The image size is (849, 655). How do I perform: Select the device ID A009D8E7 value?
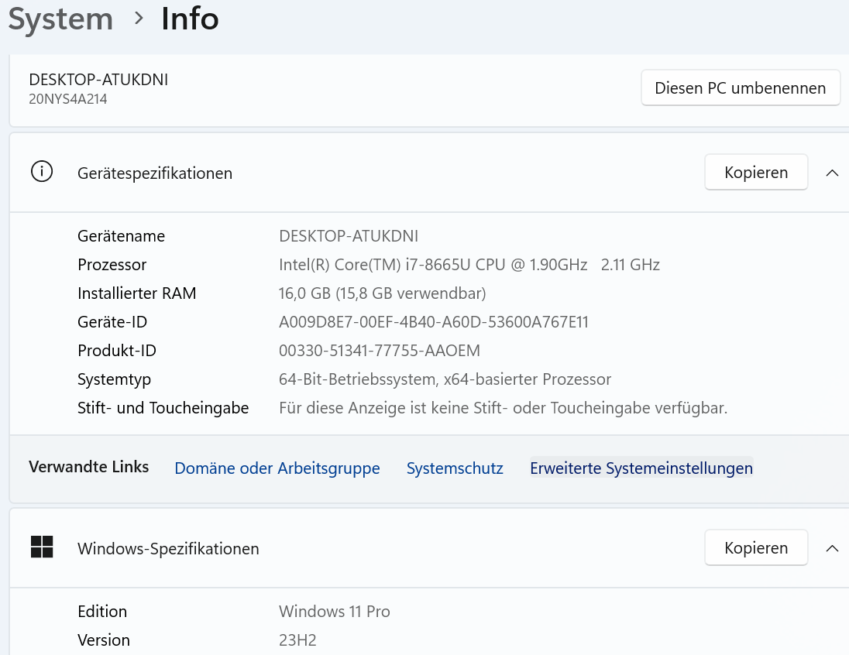click(x=434, y=322)
